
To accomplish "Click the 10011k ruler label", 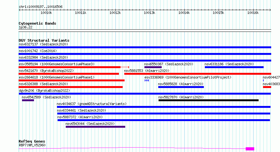I will (81, 13).
